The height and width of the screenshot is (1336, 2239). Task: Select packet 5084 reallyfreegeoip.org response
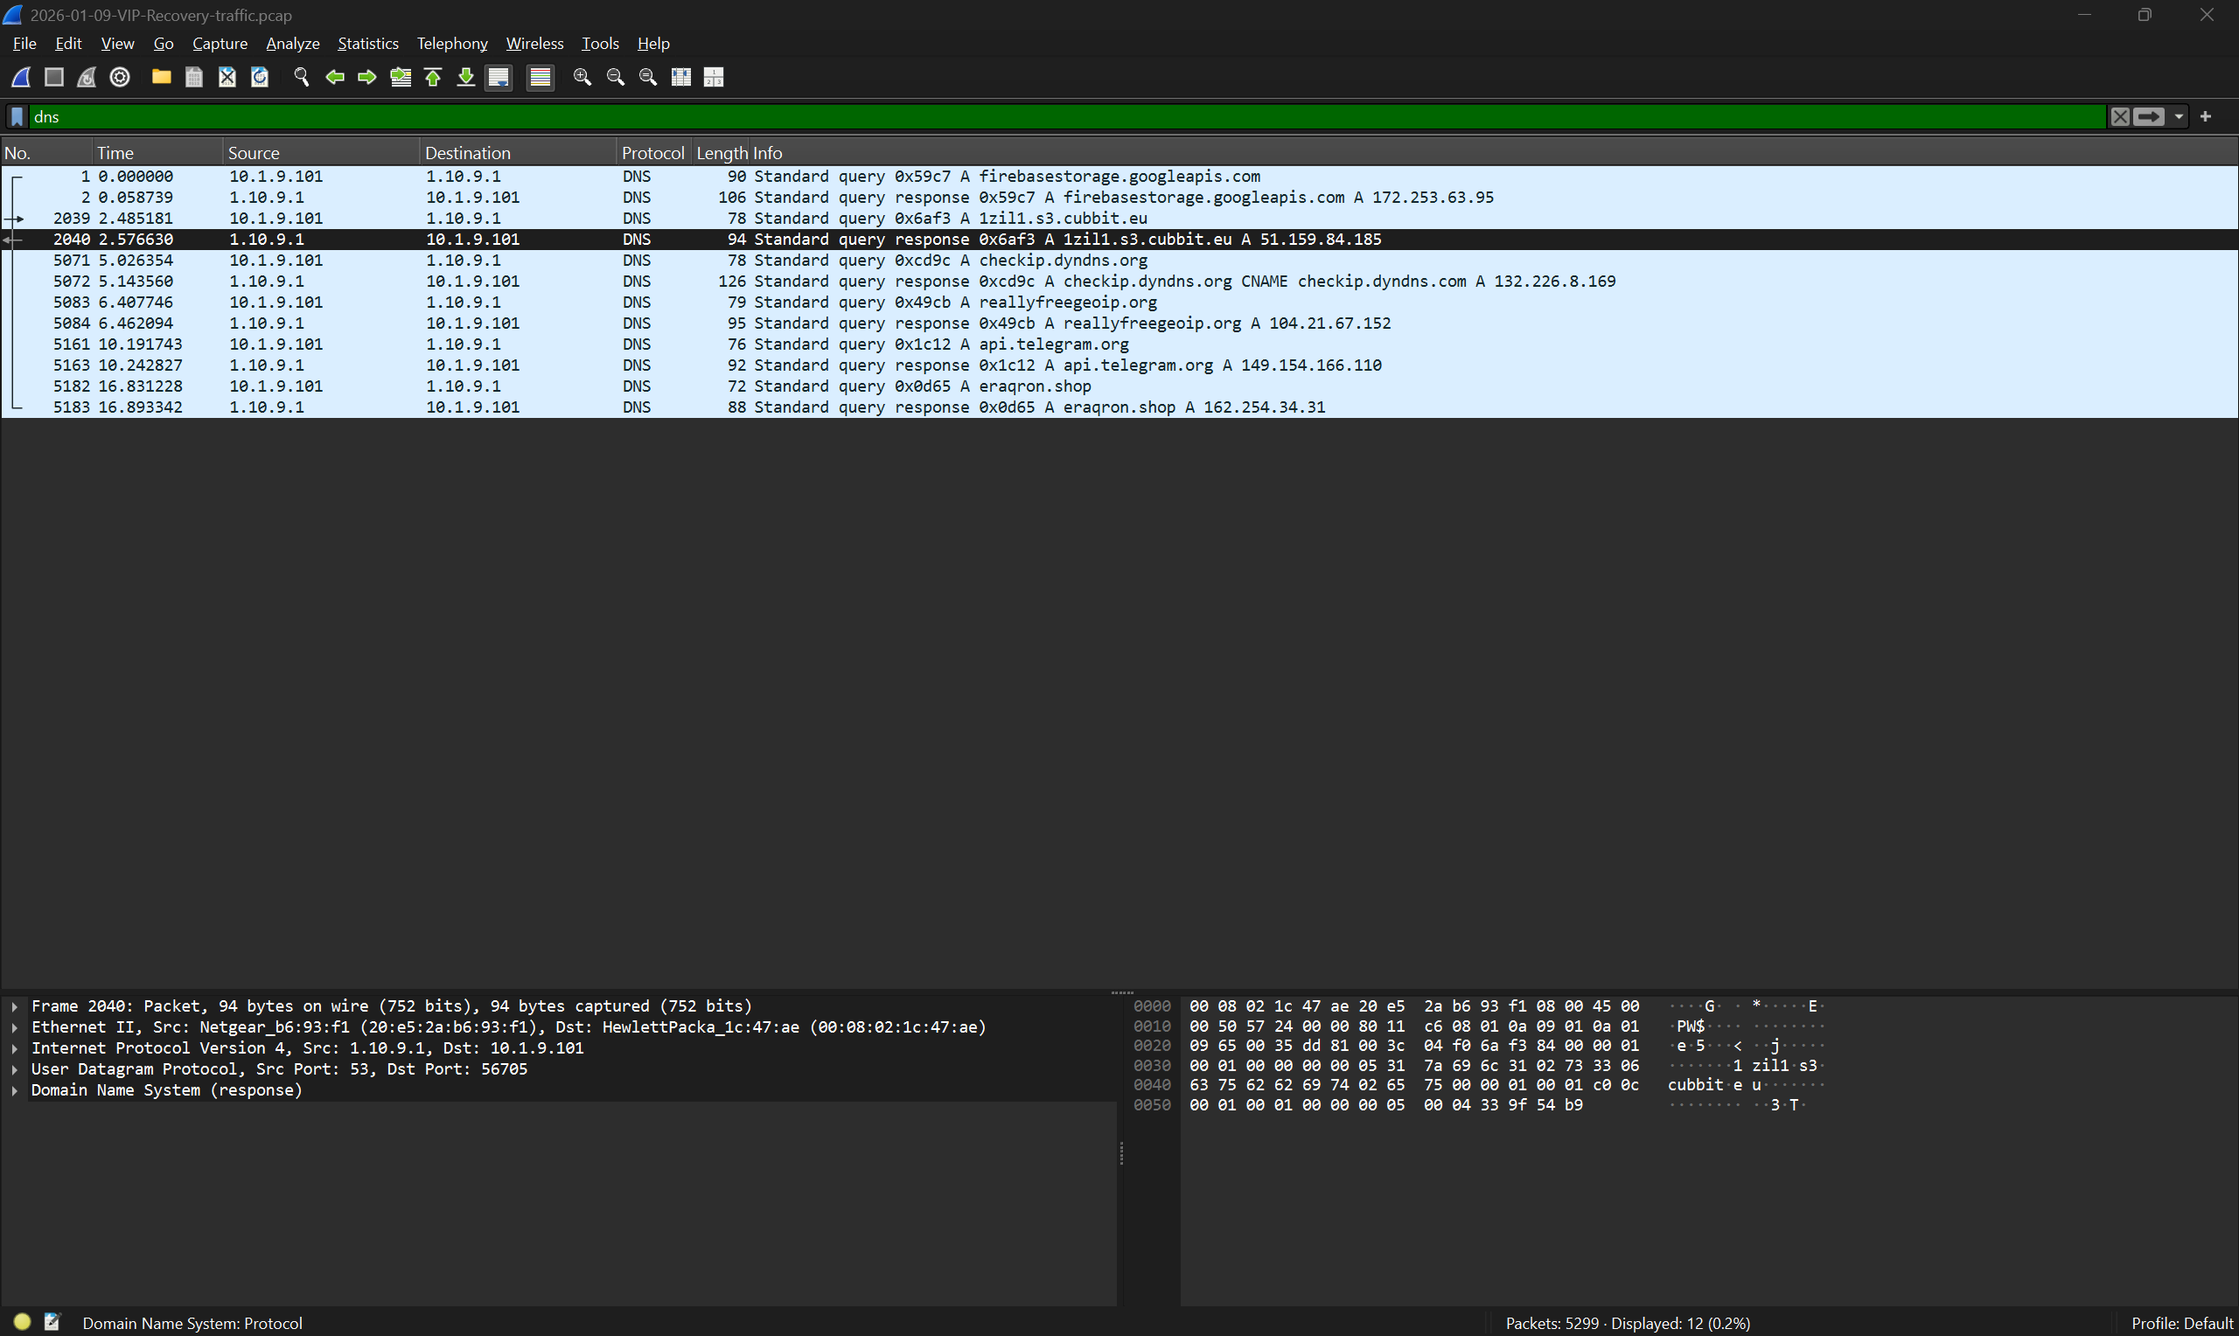tap(1119, 324)
